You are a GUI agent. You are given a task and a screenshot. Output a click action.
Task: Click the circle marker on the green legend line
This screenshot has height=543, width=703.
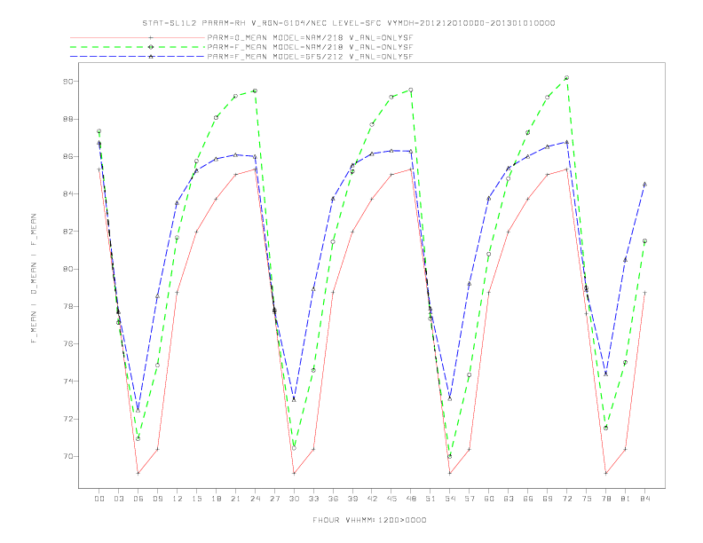click(x=151, y=47)
